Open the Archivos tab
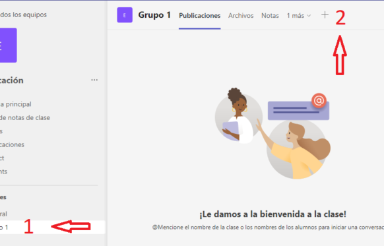The height and width of the screenshot is (246, 384). pyautogui.click(x=241, y=16)
